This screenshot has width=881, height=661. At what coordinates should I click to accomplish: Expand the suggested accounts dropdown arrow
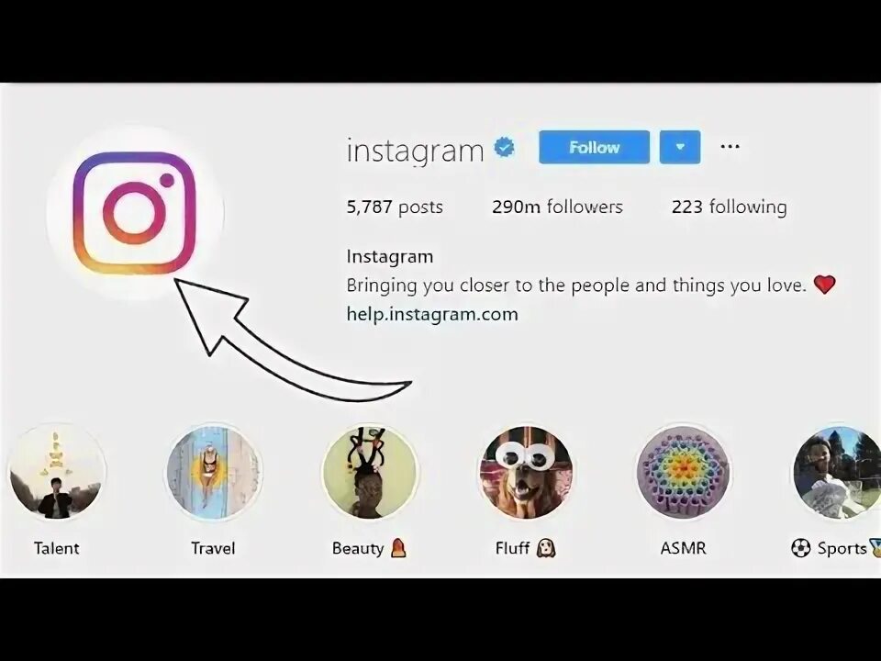pyautogui.click(x=680, y=147)
